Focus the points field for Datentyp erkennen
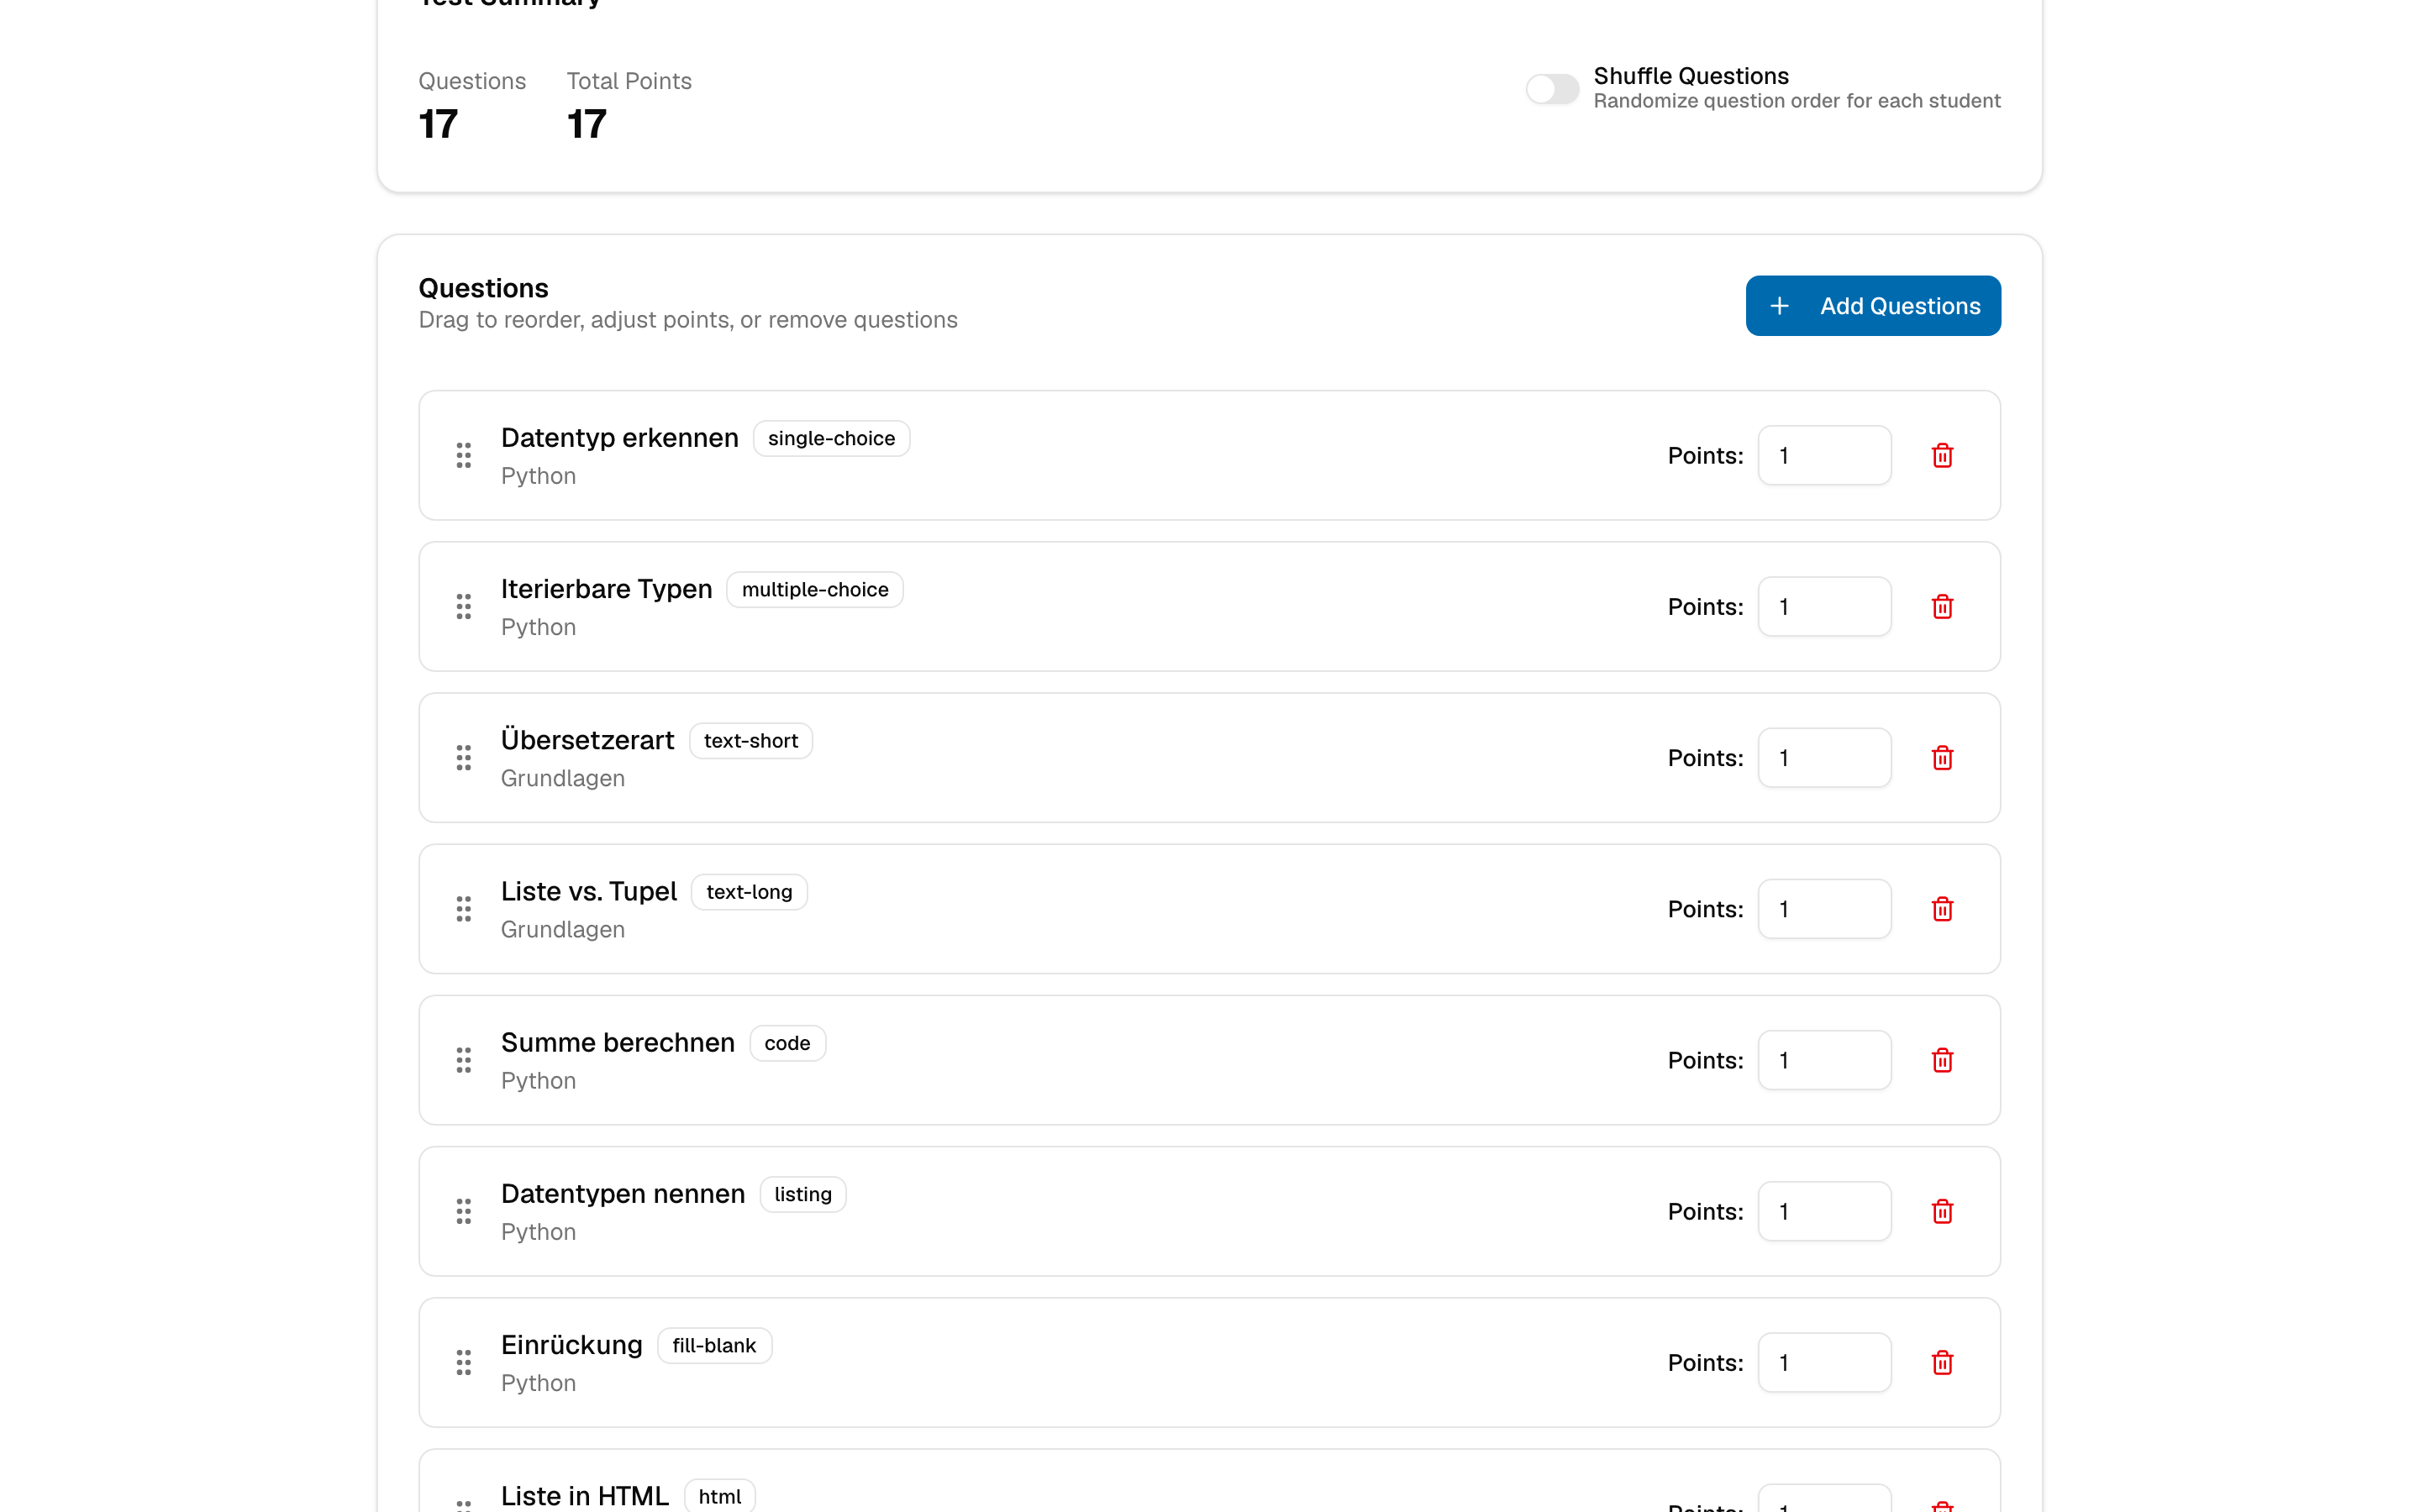Image resolution: width=2420 pixels, height=1512 pixels. (1824, 455)
